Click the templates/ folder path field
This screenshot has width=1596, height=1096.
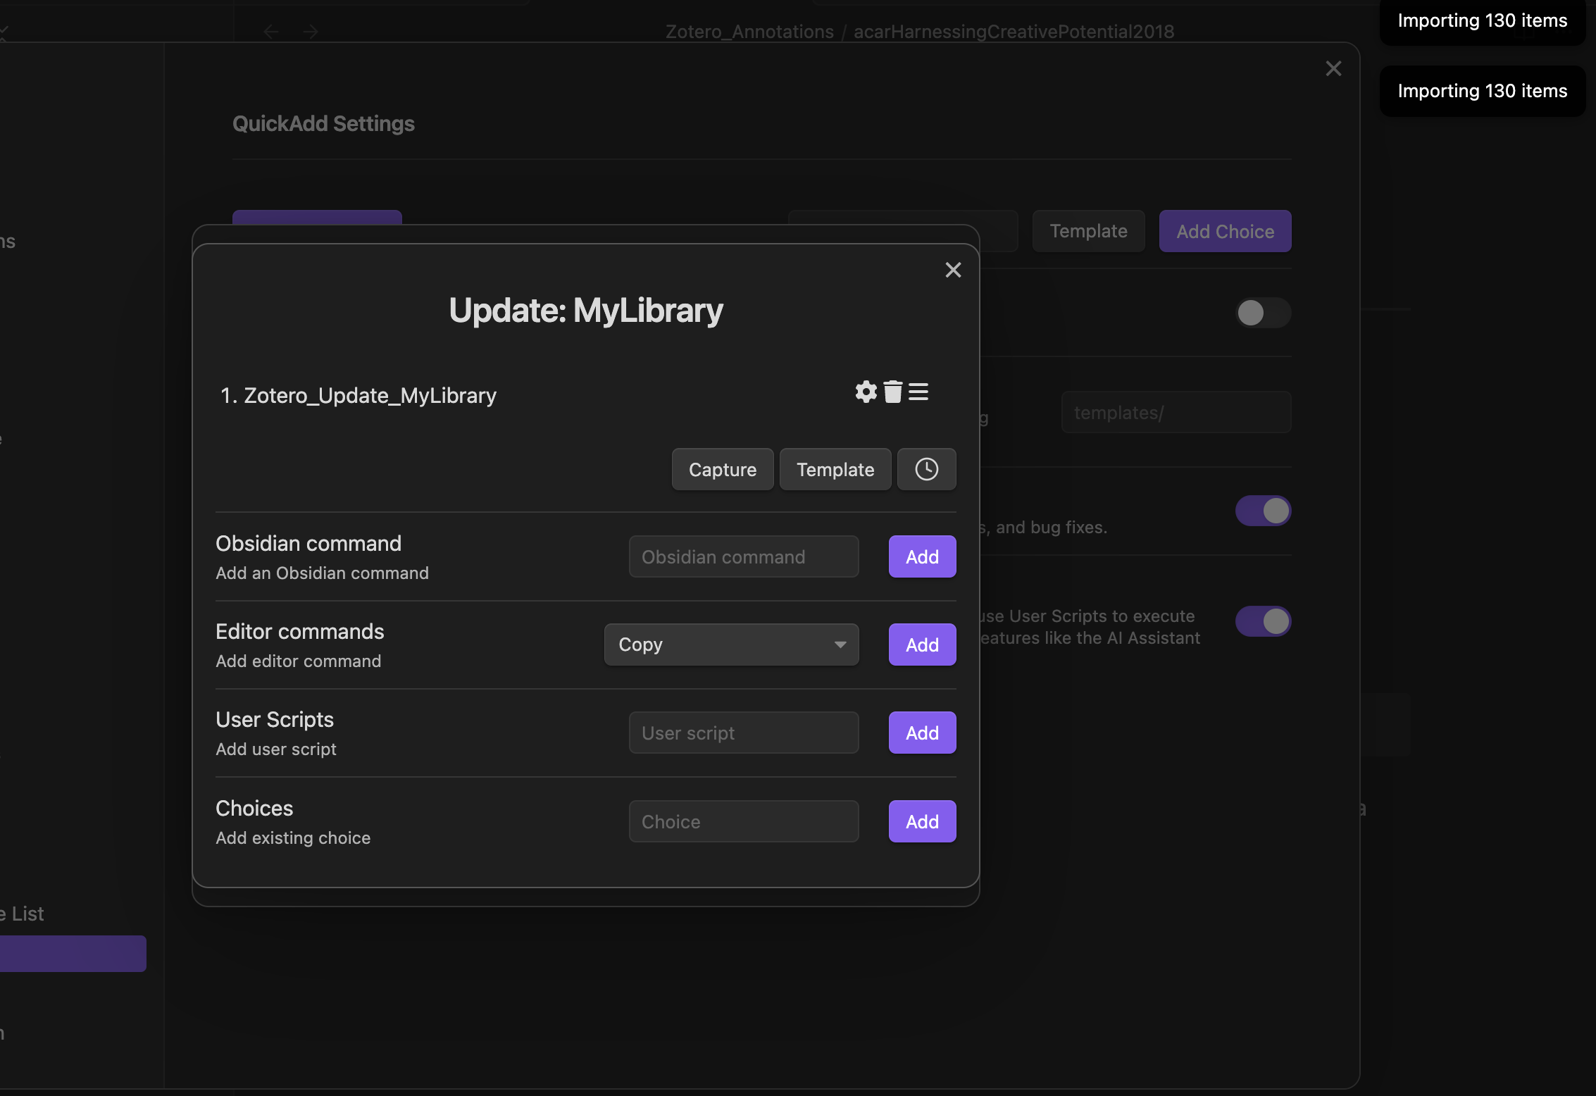(1176, 413)
